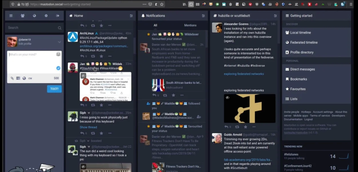Click the Invite people link

[x=292, y=112]
